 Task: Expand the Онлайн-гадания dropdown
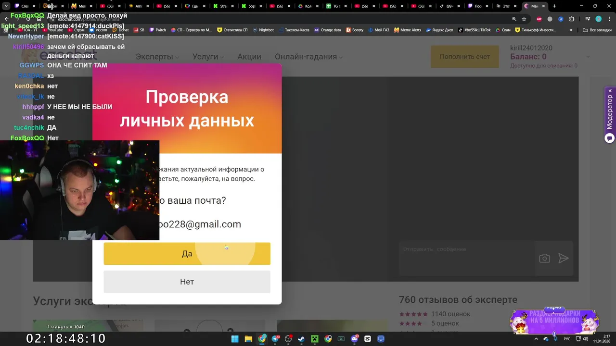(308, 57)
